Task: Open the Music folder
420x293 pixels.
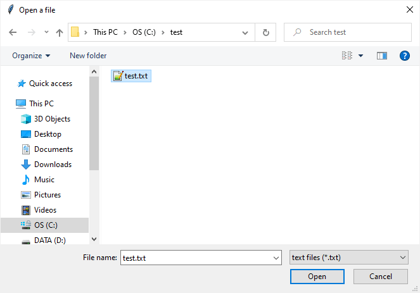Action: click(x=44, y=180)
